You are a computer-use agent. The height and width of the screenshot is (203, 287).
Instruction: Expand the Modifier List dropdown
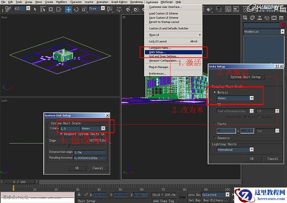click(x=282, y=32)
